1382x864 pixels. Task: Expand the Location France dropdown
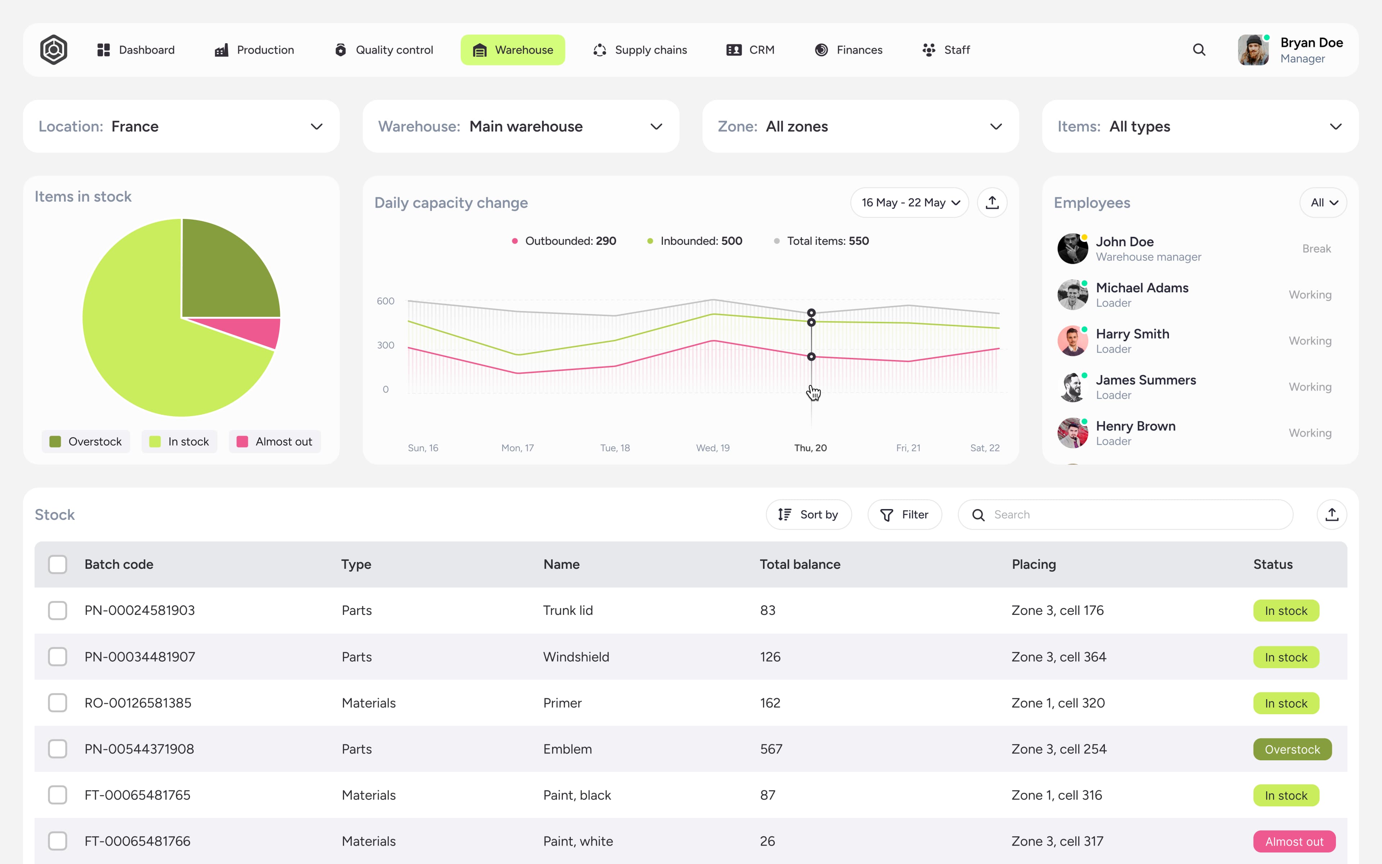coord(181,126)
